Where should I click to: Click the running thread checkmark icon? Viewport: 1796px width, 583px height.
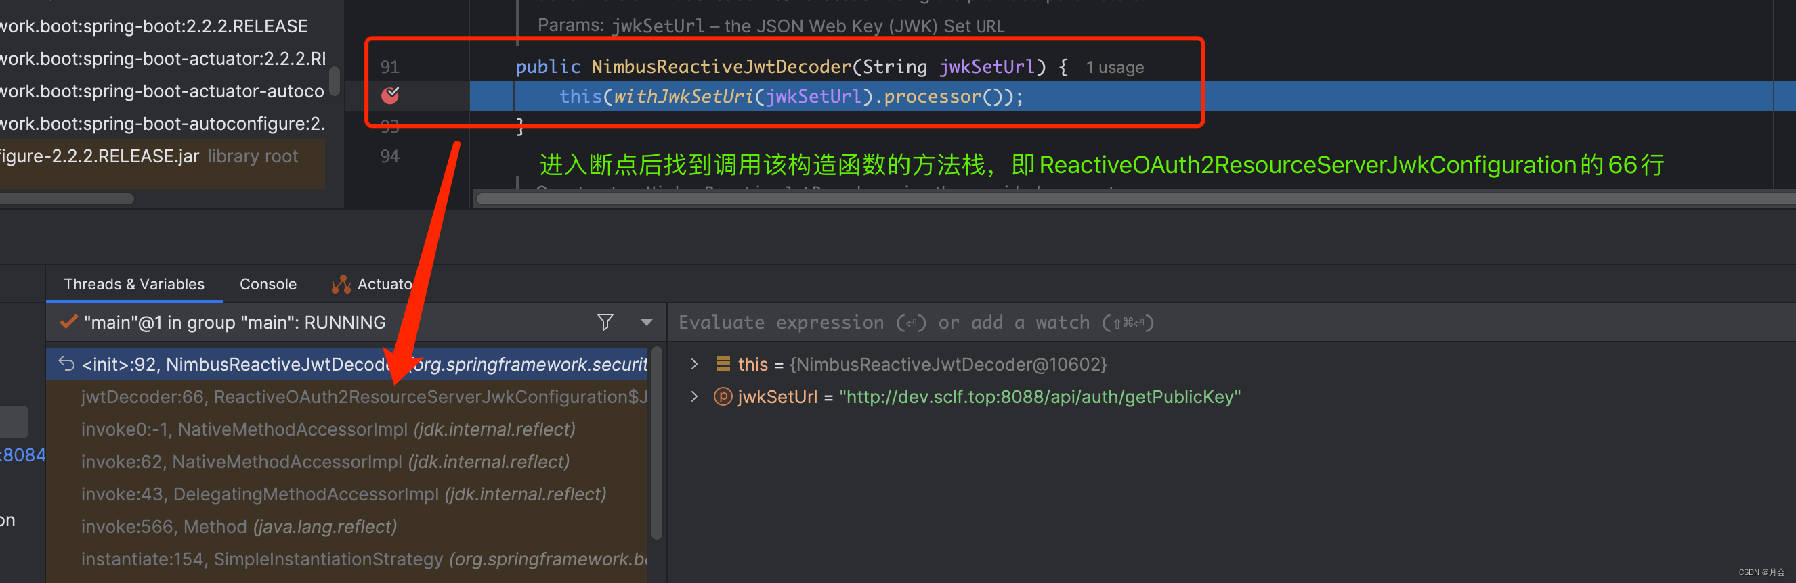pos(68,322)
